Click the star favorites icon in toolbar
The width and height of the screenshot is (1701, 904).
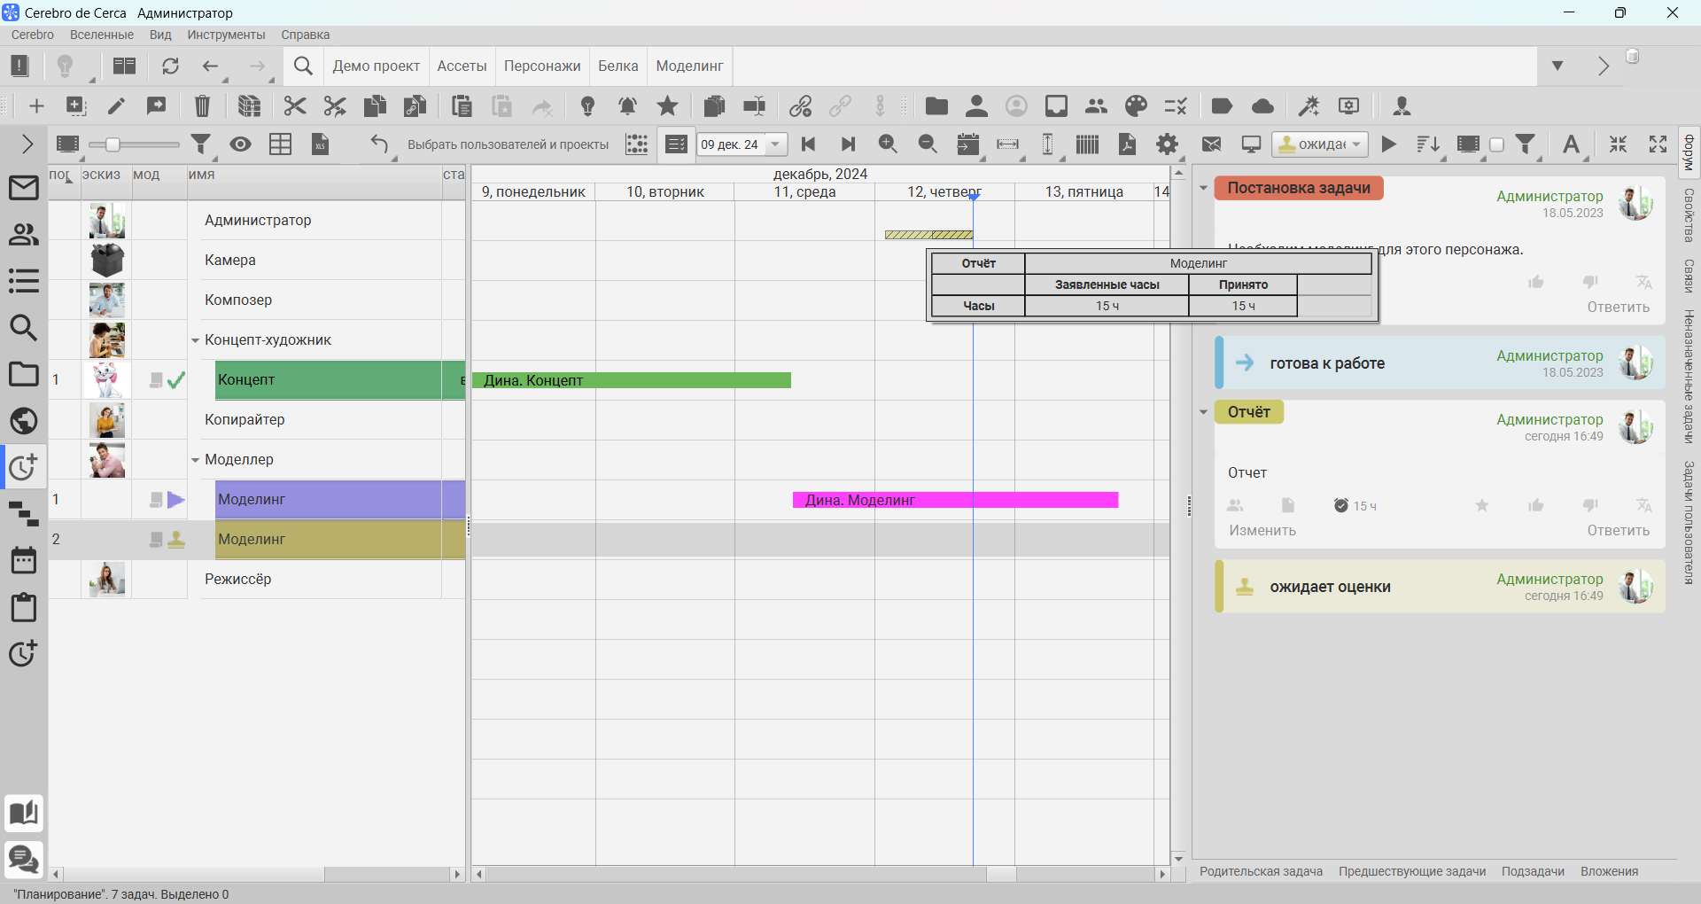point(668,106)
